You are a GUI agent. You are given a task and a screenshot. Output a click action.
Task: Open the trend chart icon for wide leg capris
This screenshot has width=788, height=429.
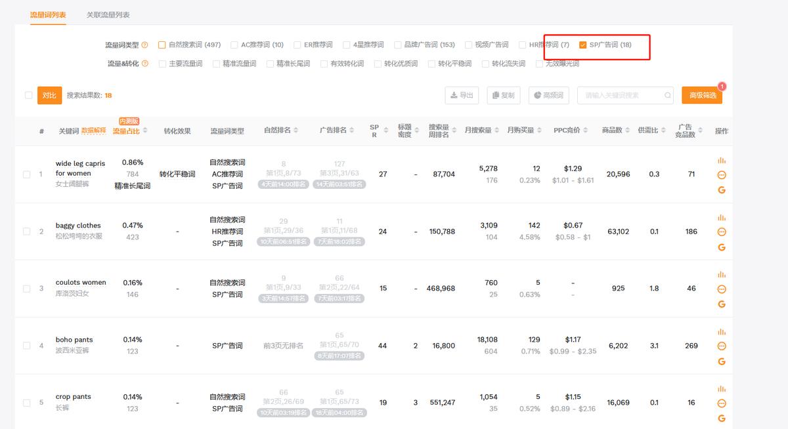coord(722,159)
